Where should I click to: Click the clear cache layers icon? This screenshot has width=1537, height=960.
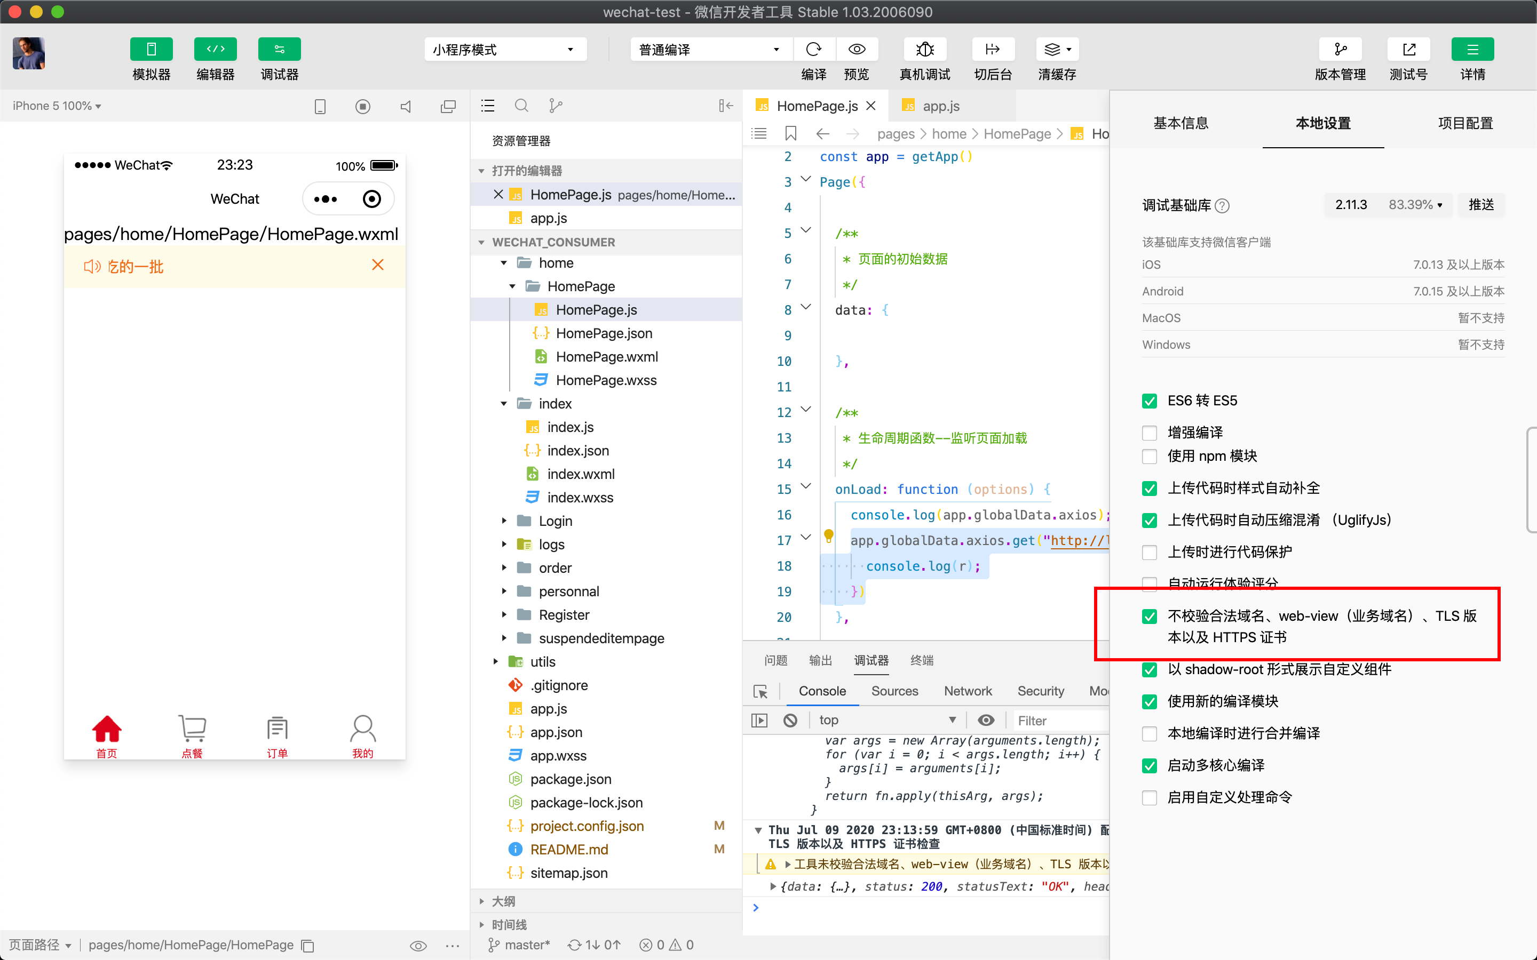[x=1057, y=50]
